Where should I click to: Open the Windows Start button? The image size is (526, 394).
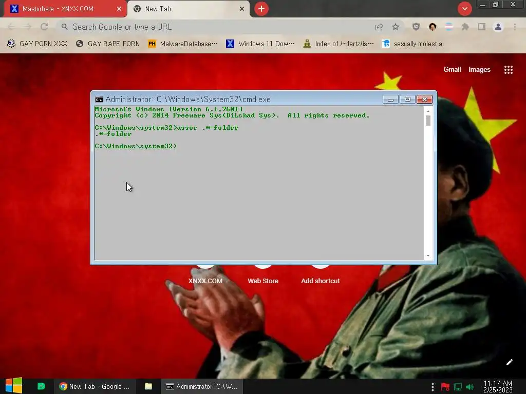(x=14, y=386)
